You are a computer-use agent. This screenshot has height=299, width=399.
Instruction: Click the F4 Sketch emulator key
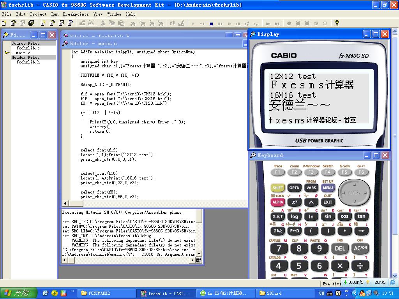(328, 172)
